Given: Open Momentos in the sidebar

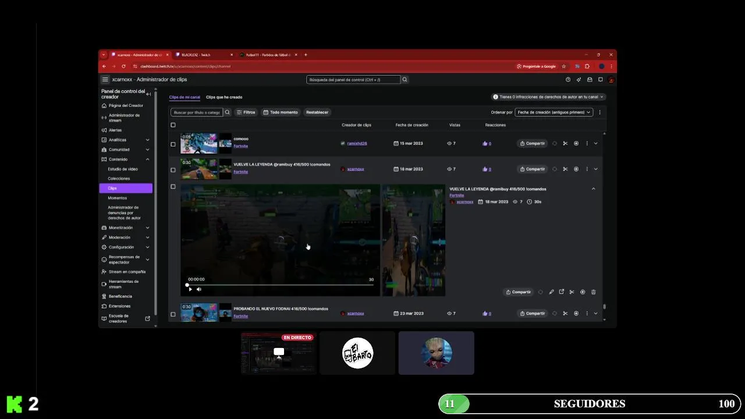Looking at the screenshot, I should (117, 198).
